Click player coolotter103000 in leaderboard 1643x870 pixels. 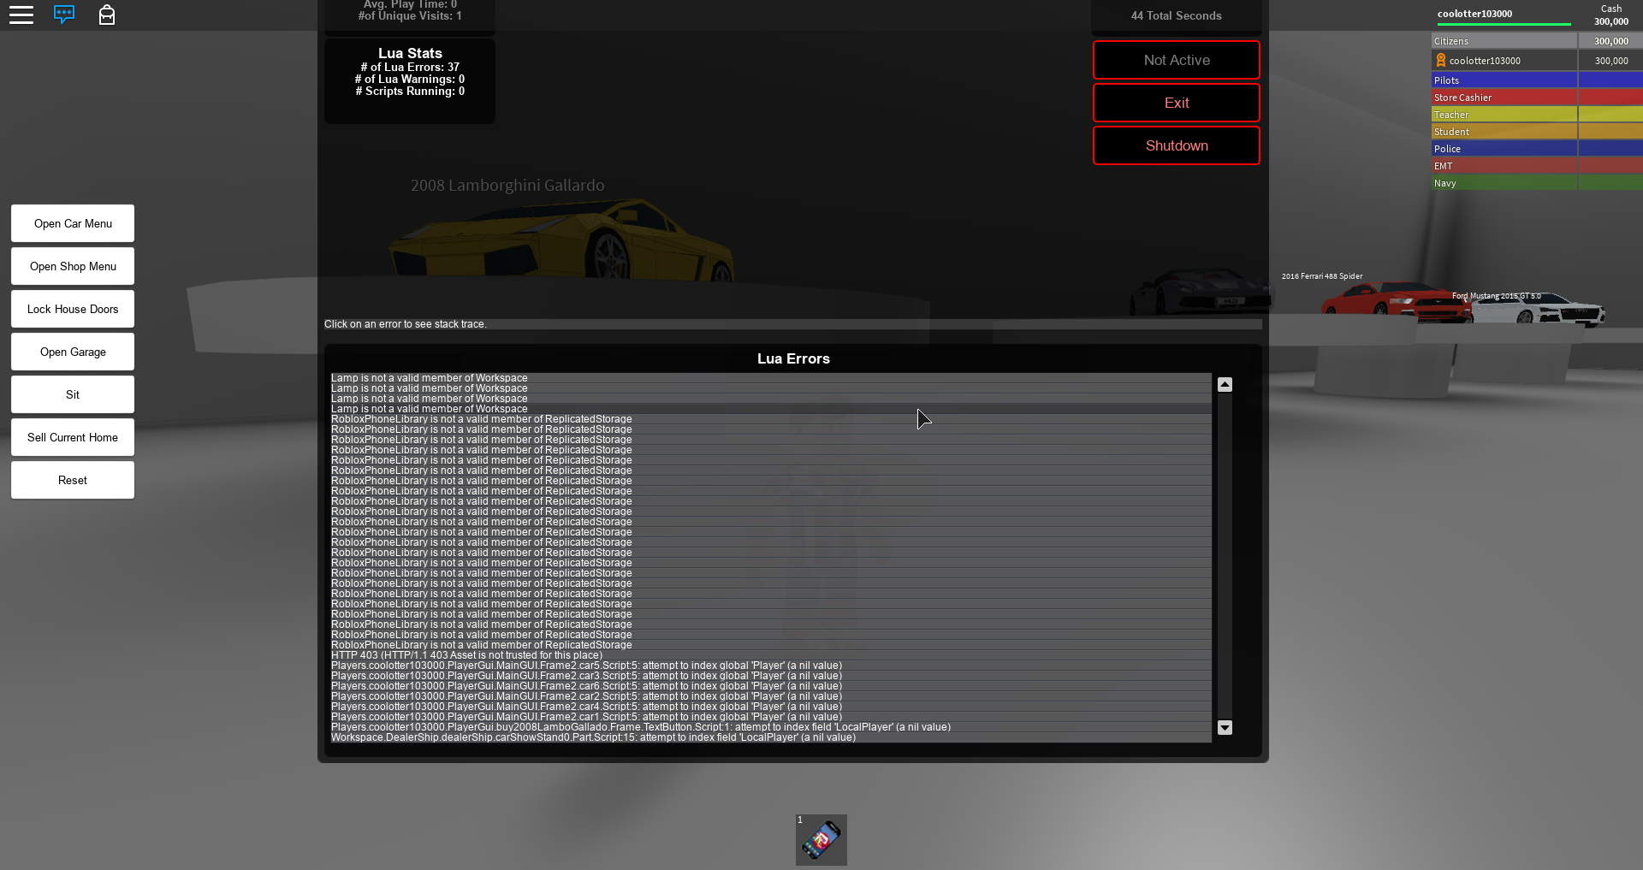pos(1537,61)
